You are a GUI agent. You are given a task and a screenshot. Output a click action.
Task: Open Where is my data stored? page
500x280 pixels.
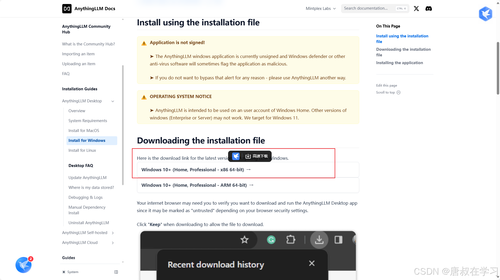pyautogui.click(x=91, y=188)
